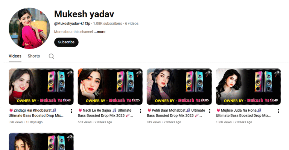Viewport: 289px width, 150px height.
Task: Open the Zindagi Hai Khoobsurat video title
Action: [36, 113]
